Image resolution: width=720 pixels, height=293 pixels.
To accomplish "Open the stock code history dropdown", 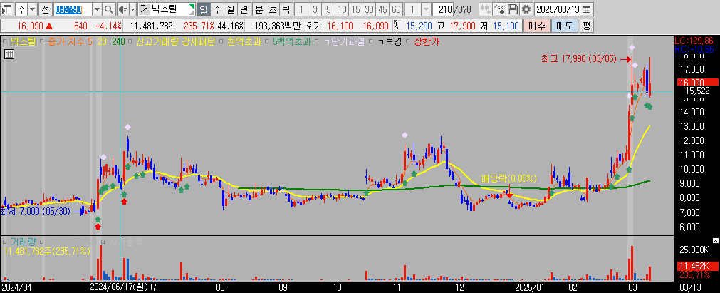I will [x=97, y=9].
